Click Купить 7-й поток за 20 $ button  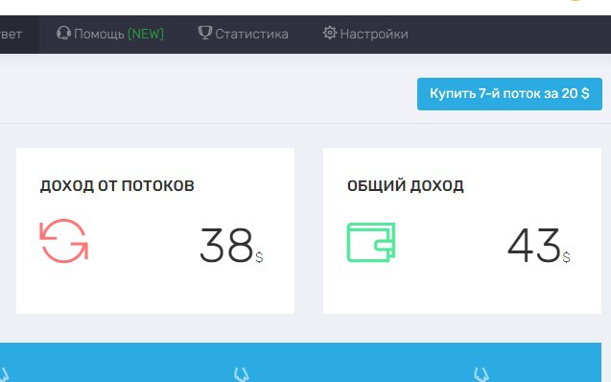click(x=509, y=94)
